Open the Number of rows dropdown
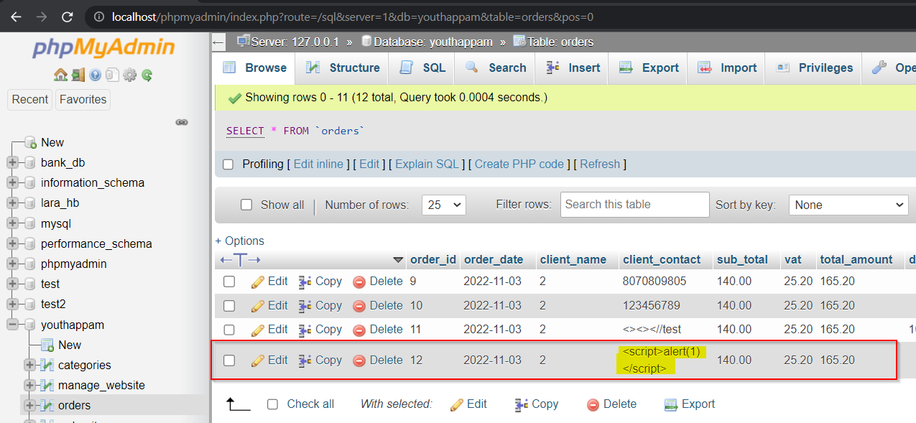Image resolution: width=916 pixels, height=423 pixels. coord(444,205)
